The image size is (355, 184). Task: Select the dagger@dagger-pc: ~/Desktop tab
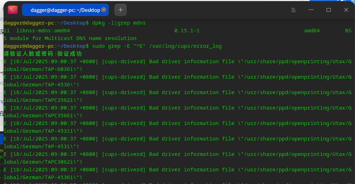65,10
